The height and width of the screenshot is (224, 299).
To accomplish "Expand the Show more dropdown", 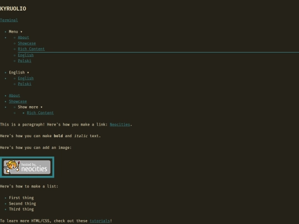I will pyautogui.click(x=30, y=107).
